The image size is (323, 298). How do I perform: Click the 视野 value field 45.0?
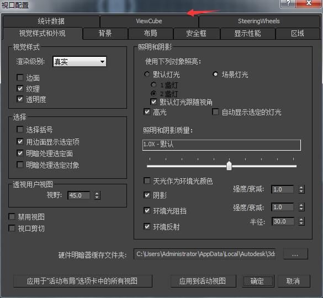point(79,195)
